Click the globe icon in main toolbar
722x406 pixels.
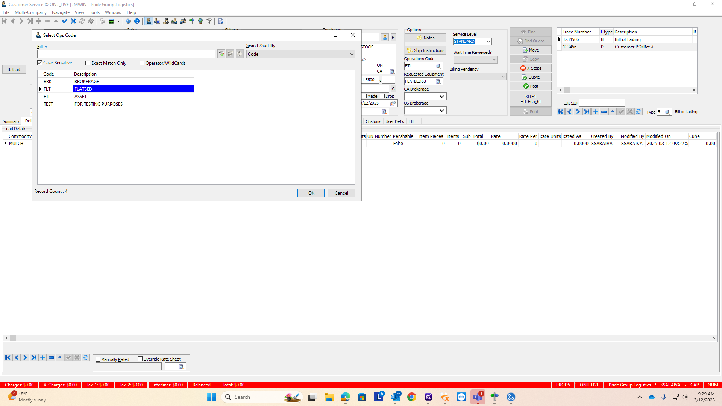(200, 21)
